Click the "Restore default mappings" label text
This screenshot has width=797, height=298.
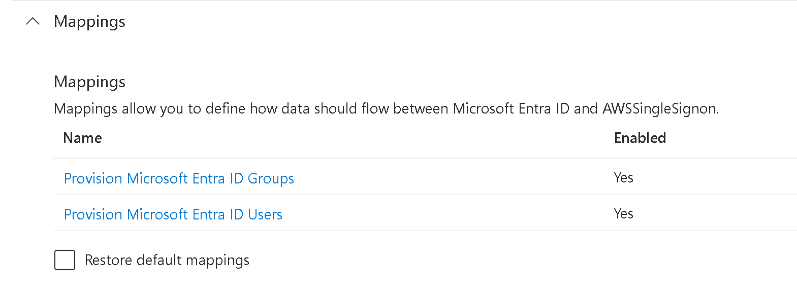click(167, 260)
